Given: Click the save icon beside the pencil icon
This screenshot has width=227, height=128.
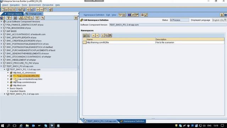Looking at the screenshot, I should (124, 15).
